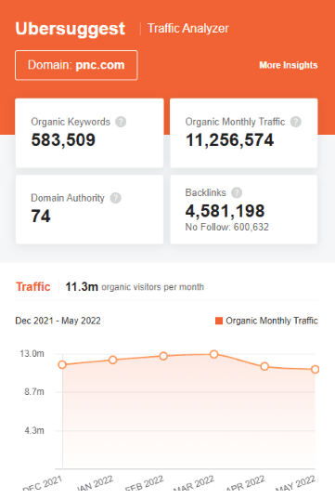Click the domain authority value 74
Screen dimensions: 335x499
pos(41,217)
